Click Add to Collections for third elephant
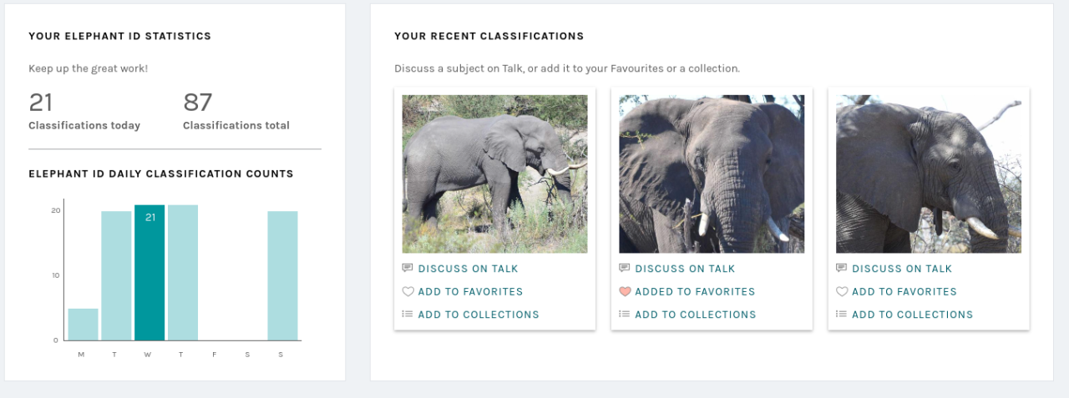Screen dimensions: 1069x398 [x=912, y=315]
